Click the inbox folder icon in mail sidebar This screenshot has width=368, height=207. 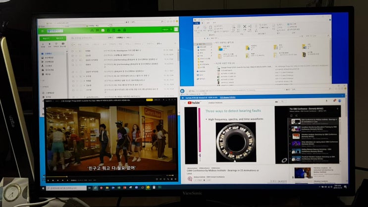(x=43, y=53)
